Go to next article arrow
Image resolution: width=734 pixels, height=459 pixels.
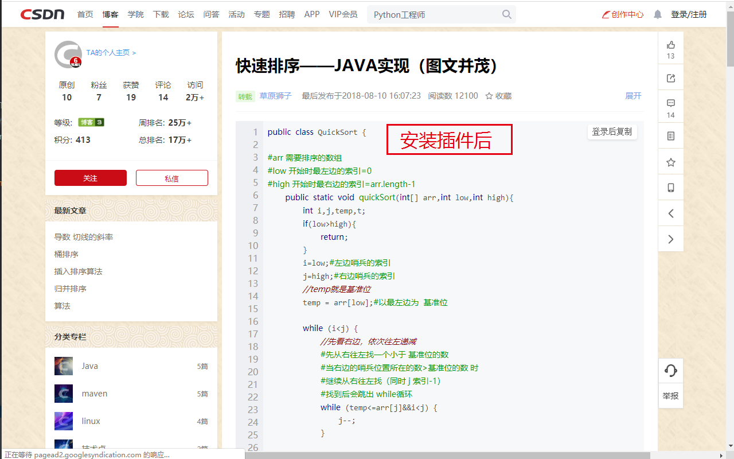click(x=671, y=239)
